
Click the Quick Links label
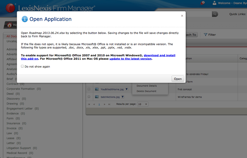237,14
